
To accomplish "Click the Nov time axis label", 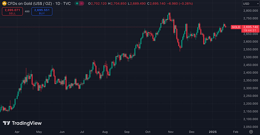I will [171, 132].
